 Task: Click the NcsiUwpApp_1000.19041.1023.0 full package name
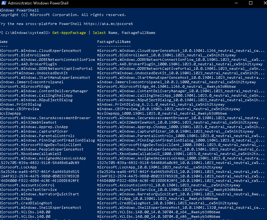(162, 113)
